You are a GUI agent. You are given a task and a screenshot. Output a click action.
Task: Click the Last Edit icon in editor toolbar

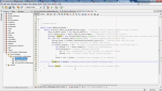click(x=48, y=14)
